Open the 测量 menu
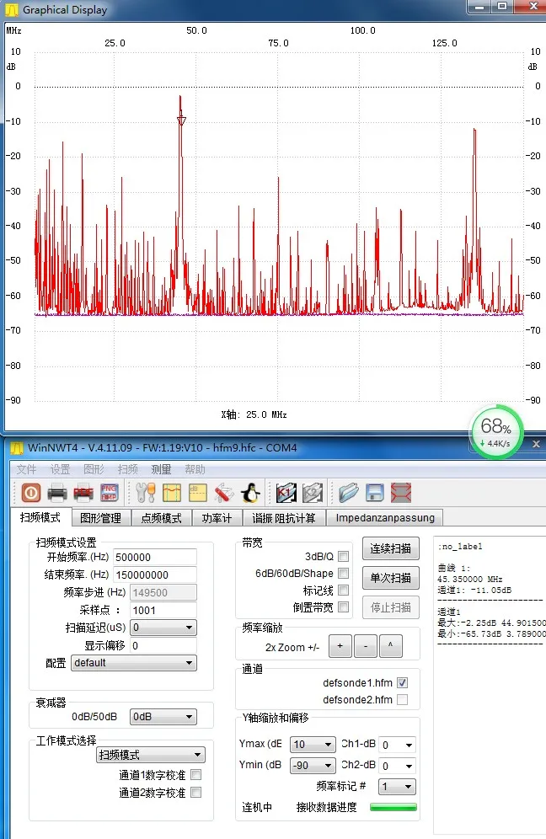This screenshot has height=839, width=546. (161, 469)
